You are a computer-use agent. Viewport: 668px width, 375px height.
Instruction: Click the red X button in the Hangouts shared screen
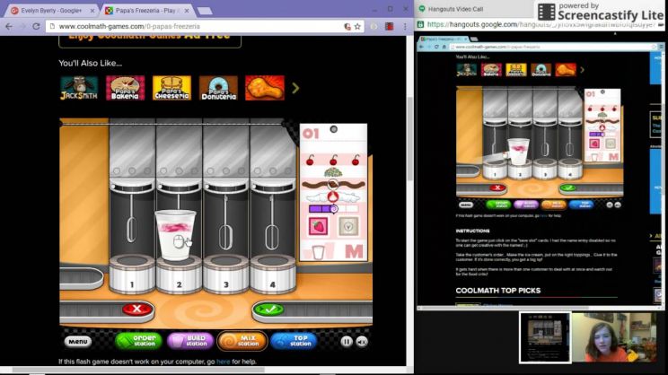tap(497, 187)
